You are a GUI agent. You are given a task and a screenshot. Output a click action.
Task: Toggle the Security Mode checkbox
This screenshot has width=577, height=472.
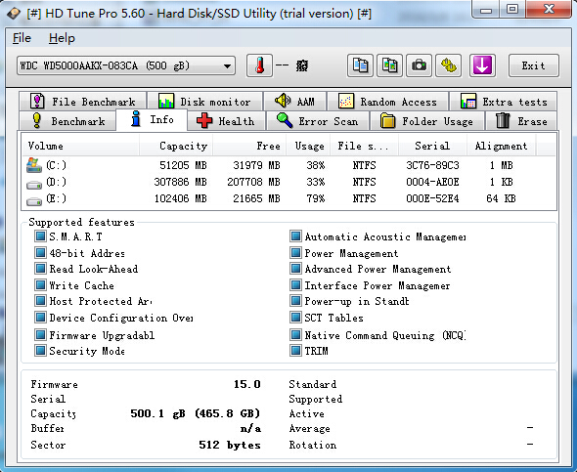pyautogui.click(x=40, y=350)
